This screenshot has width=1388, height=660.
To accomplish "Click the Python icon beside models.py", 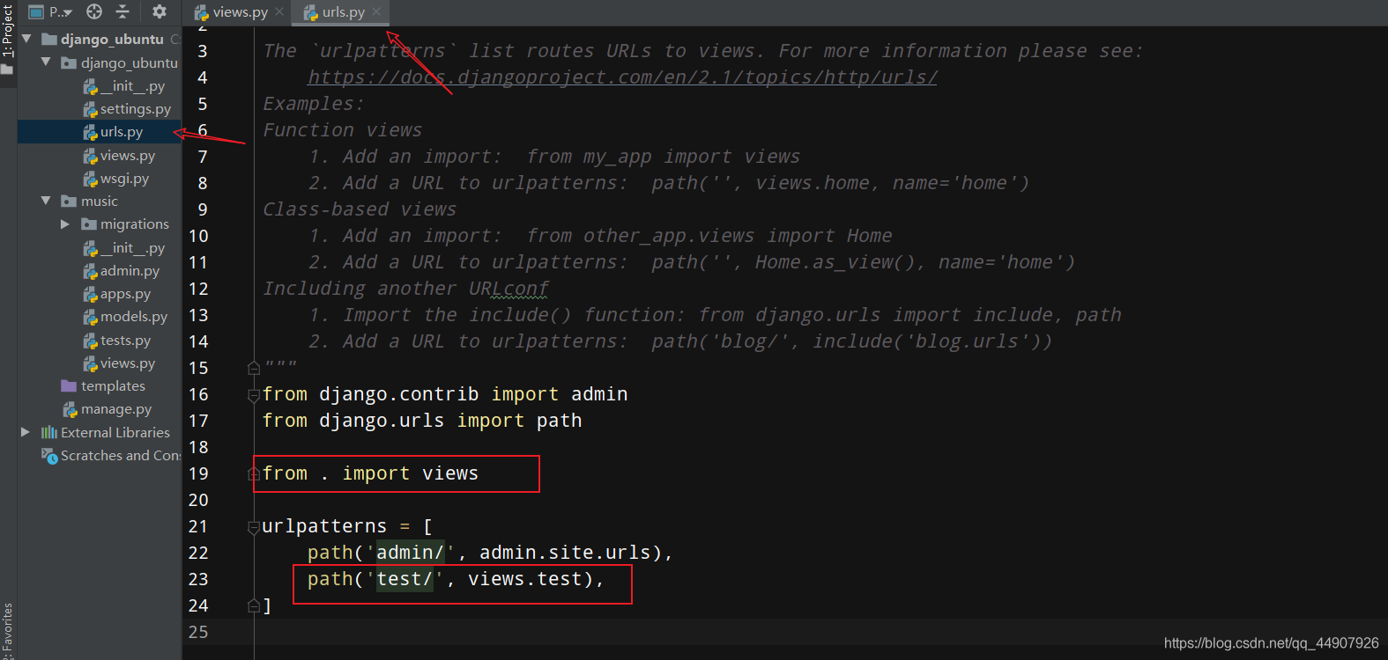I will [x=90, y=317].
